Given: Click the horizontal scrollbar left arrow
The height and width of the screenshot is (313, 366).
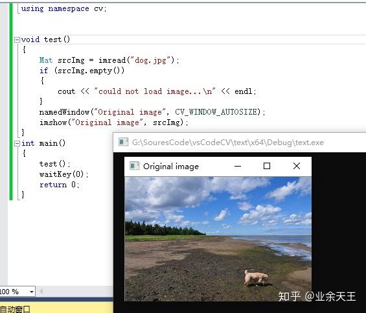Looking at the screenshot, I should point(41,292).
